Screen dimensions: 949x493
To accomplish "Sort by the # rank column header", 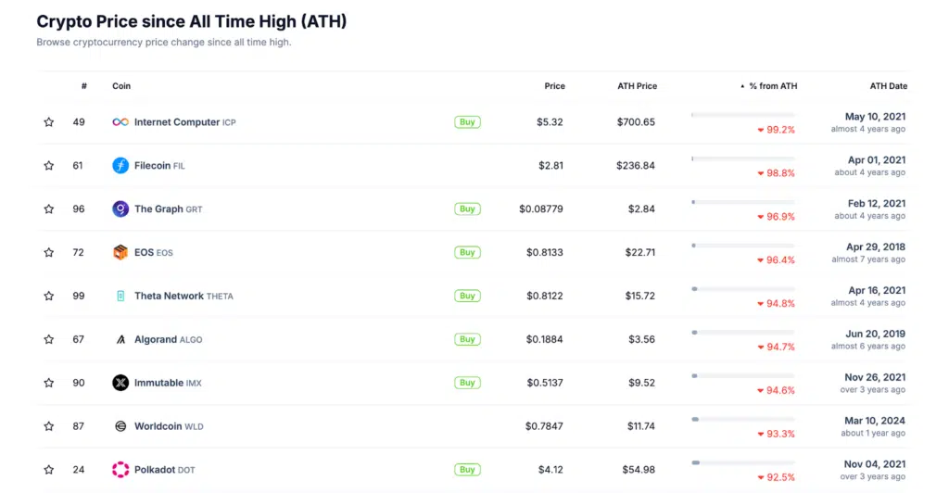I will (x=84, y=86).
